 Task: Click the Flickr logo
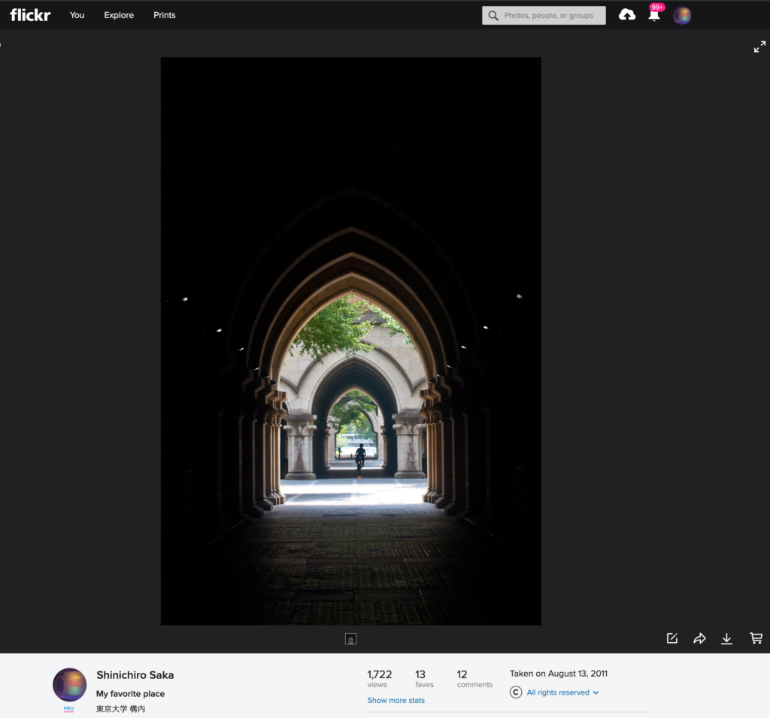coord(30,15)
